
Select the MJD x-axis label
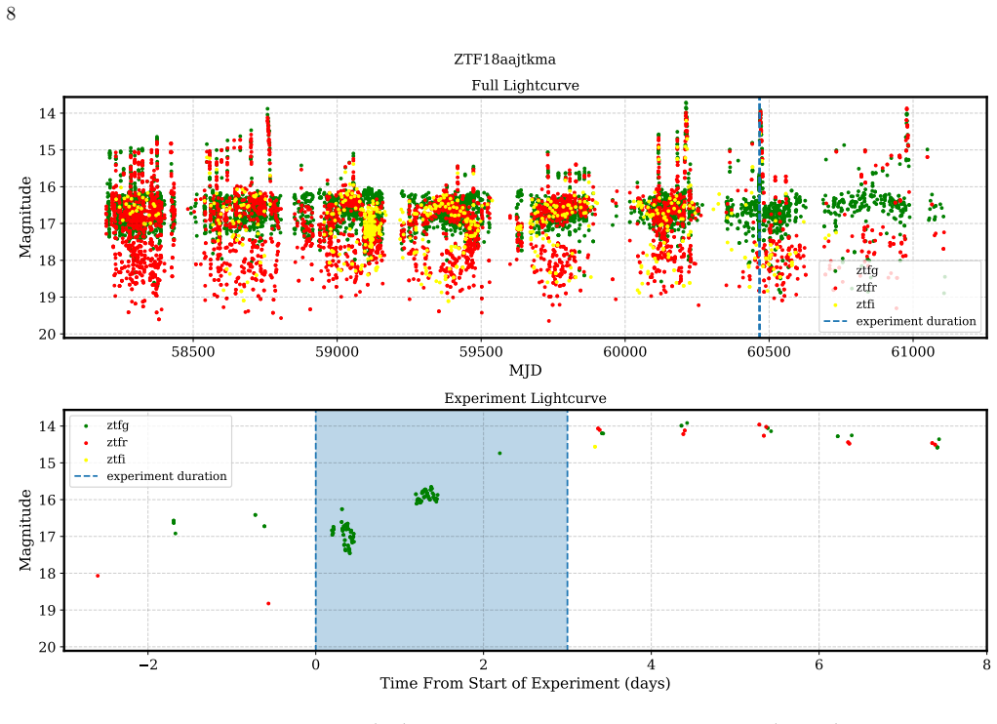point(525,370)
